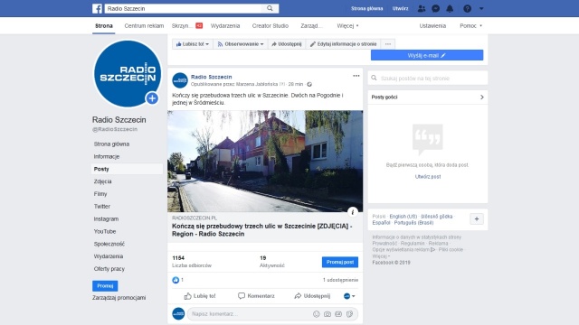Open the Posty gości chevron arrow
579x325 pixels.
click(x=481, y=97)
